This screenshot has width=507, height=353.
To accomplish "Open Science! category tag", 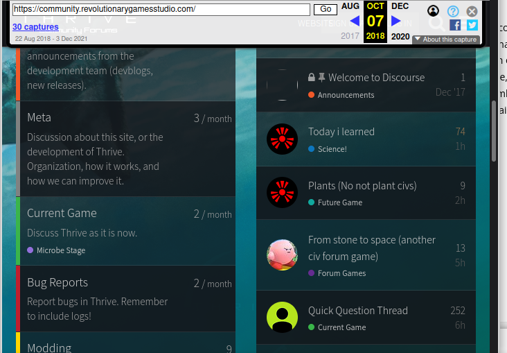I will tap(332, 149).
